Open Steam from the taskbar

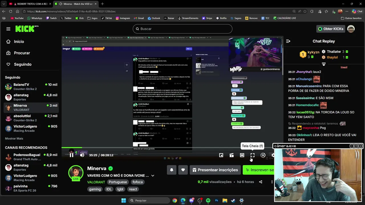(233, 200)
